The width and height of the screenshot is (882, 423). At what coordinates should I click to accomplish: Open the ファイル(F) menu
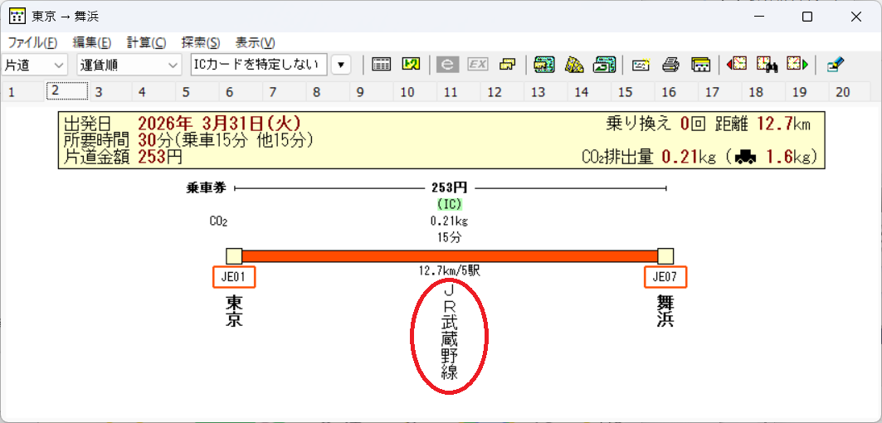point(32,43)
